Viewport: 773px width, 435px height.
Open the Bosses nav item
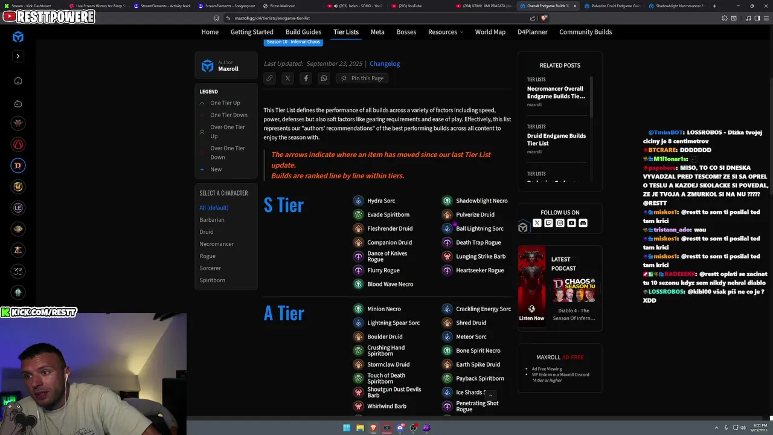pos(406,31)
